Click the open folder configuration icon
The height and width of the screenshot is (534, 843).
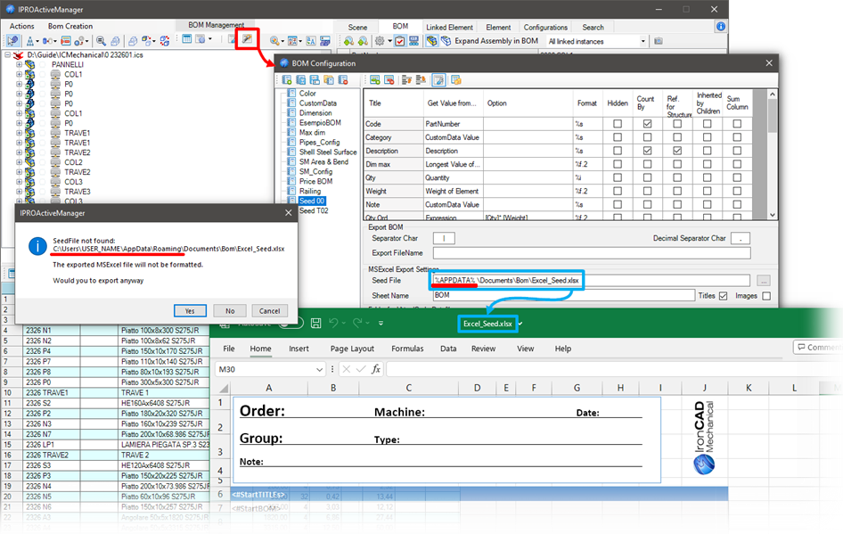[x=329, y=80]
